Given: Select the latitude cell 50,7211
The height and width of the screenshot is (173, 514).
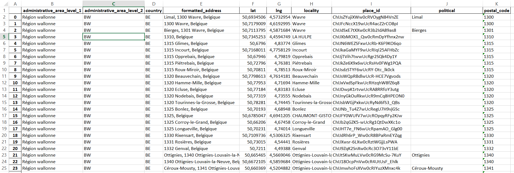Looking at the screenshot, I should coord(253,148).
